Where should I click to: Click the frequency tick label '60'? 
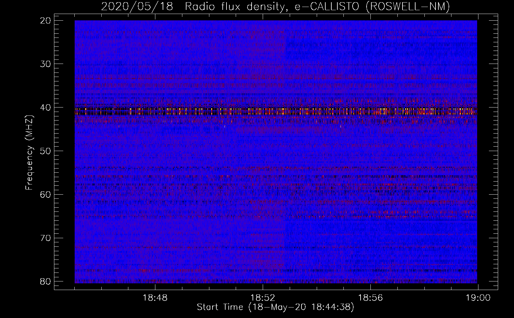tap(46, 195)
